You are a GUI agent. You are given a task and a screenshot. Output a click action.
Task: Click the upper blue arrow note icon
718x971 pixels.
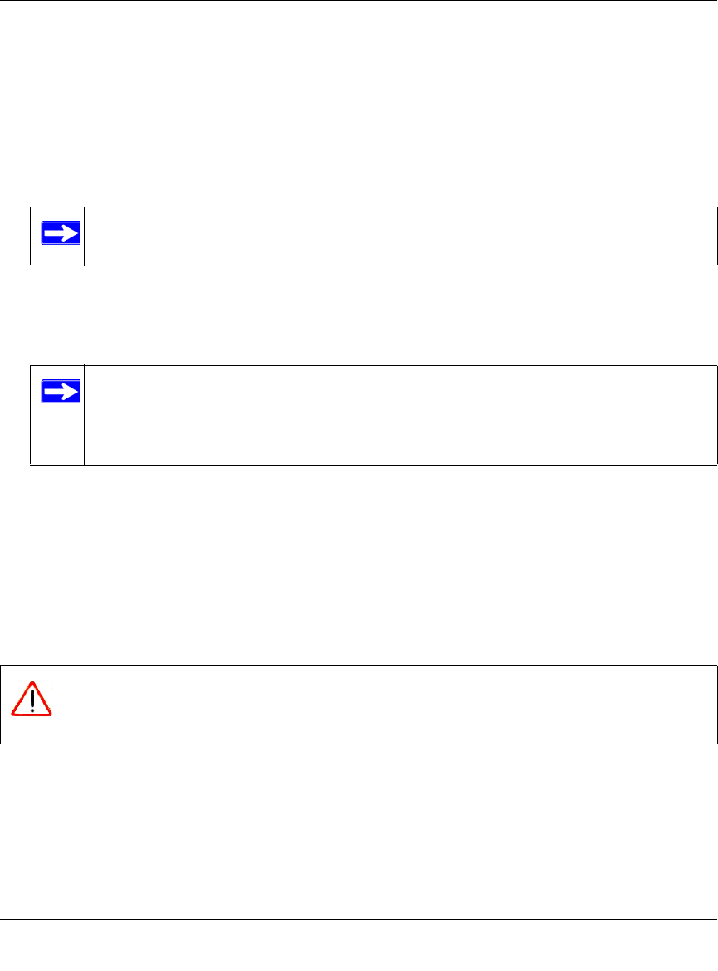(x=61, y=232)
